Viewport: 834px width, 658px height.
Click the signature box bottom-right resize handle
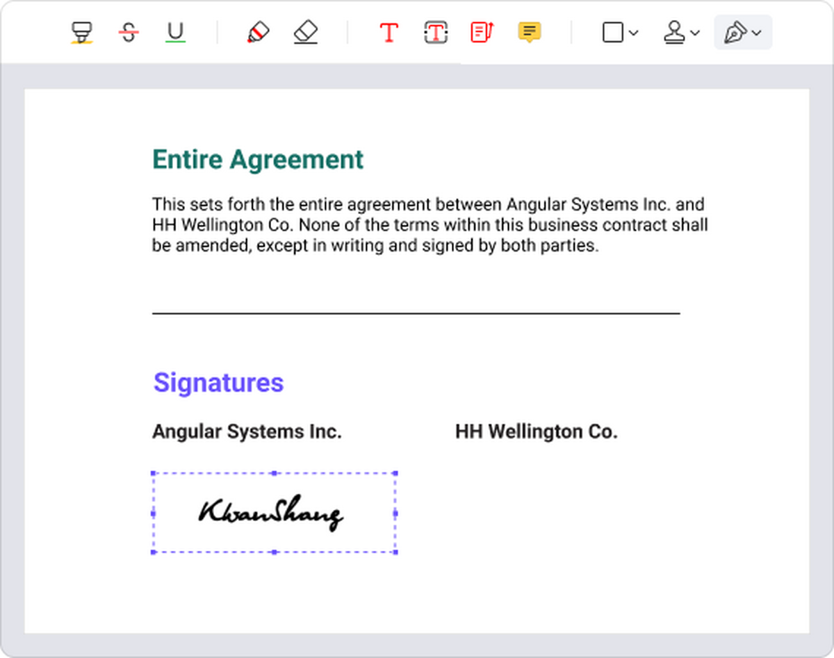pyautogui.click(x=395, y=552)
